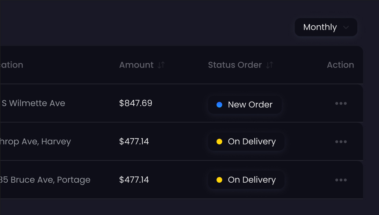Image resolution: width=379 pixels, height=215 pixels.
Task: Open three-dot actions for $847.69 order
Action: tap(341, 103)
